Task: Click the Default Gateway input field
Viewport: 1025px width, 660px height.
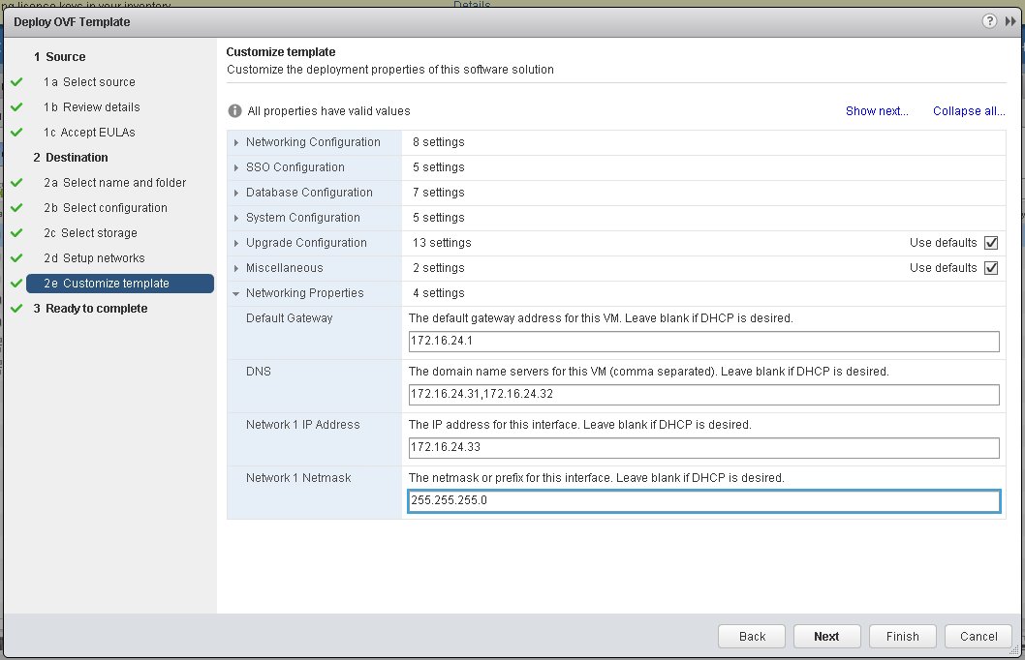Action: [703, 341]
